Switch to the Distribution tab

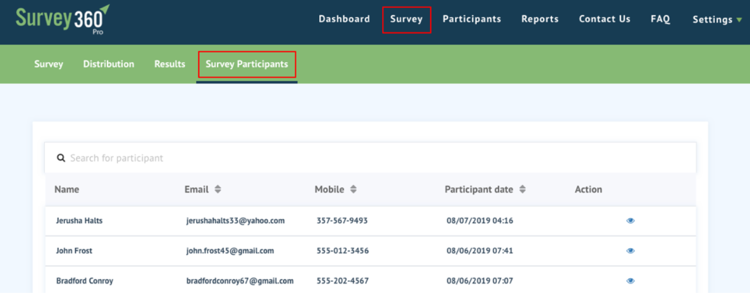109,64
